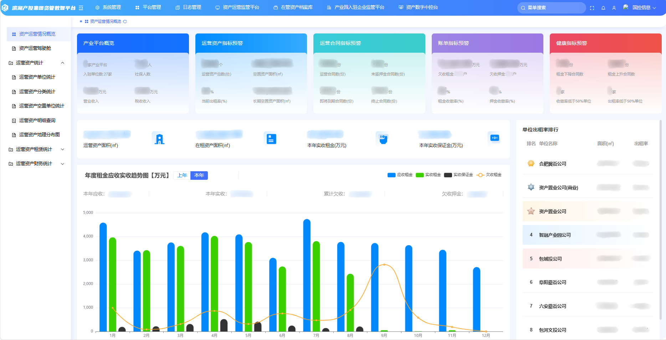
Task: Click the annual received rent icon
Action: 383,138
